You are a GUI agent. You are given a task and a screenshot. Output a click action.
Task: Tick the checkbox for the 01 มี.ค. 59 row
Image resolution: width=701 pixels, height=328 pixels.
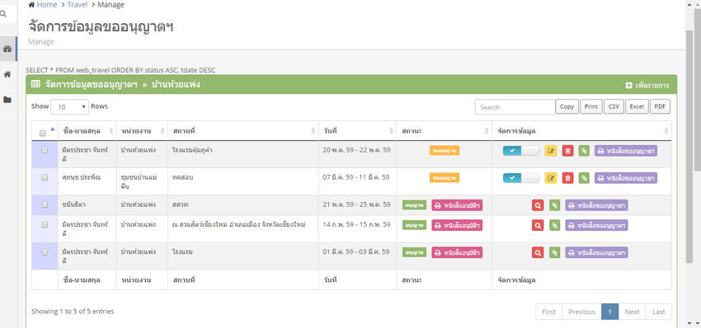(45, 252)
